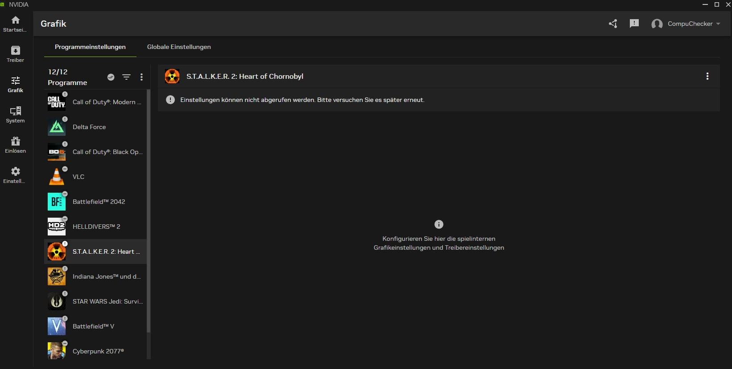The height and width of the screenshot is (369, 732).
Task: Select STAR WARS Jedi: Survivor entry
Action: point(95,301)
